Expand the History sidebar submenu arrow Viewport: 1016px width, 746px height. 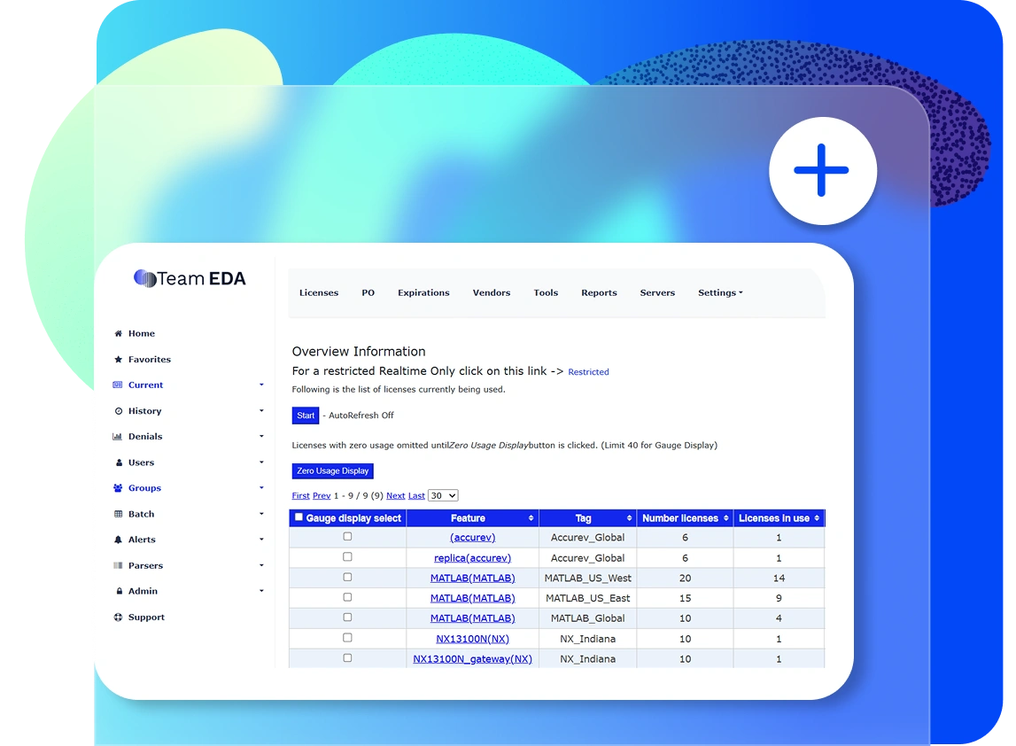[262, 410]
